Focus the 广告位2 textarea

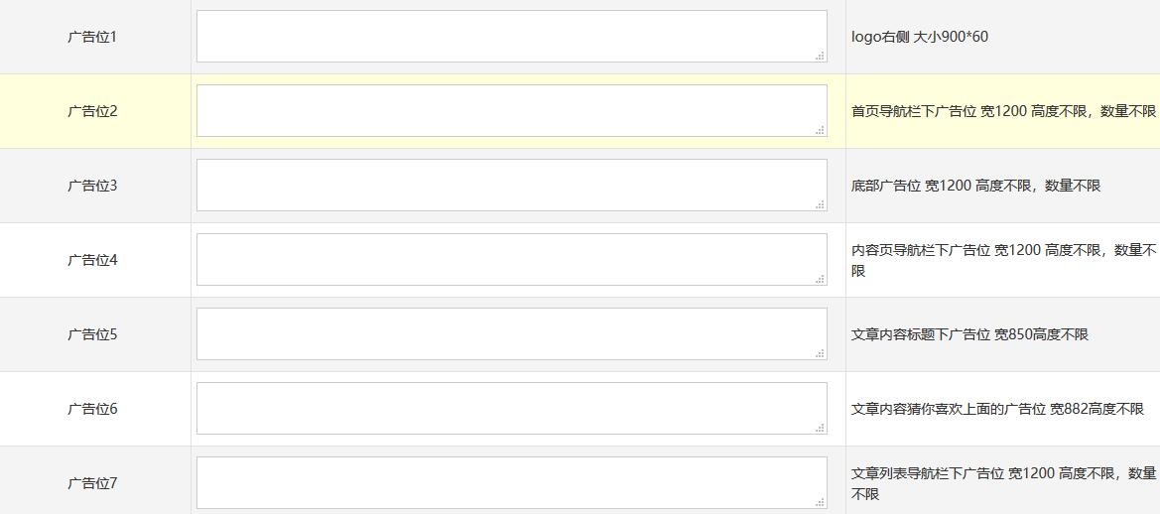click(x=511, y=111)
